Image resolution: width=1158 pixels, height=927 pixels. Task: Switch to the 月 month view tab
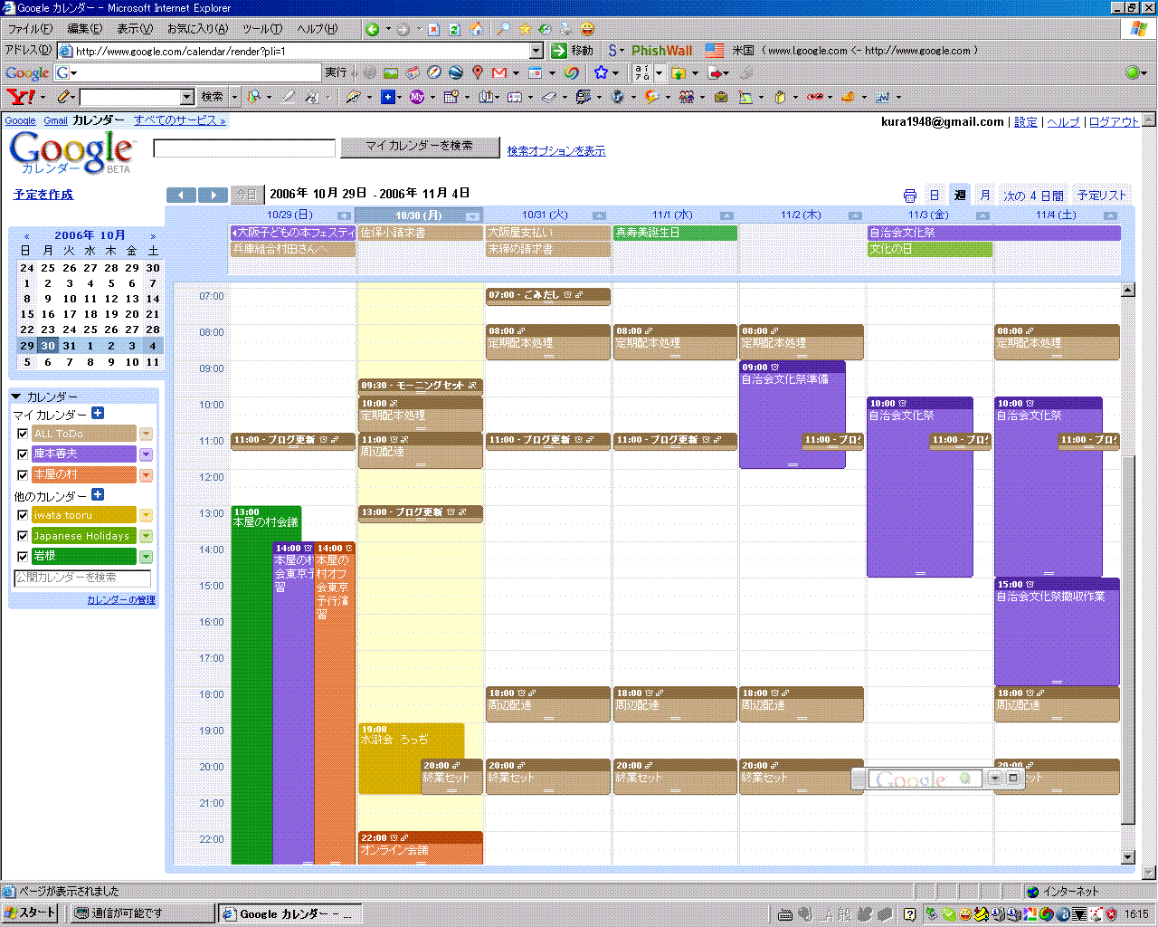point(985,195)
